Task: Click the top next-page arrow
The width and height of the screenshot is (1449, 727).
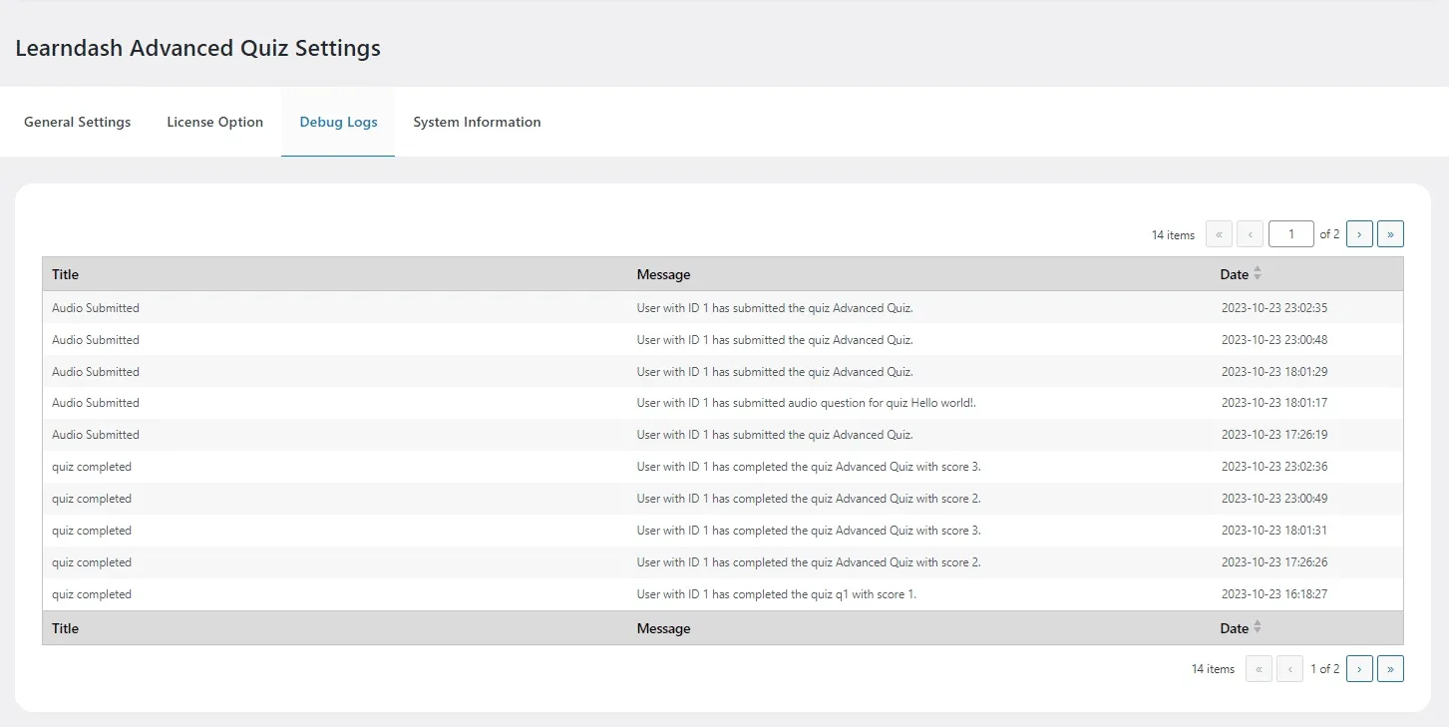Action: tap(1359, 233)
